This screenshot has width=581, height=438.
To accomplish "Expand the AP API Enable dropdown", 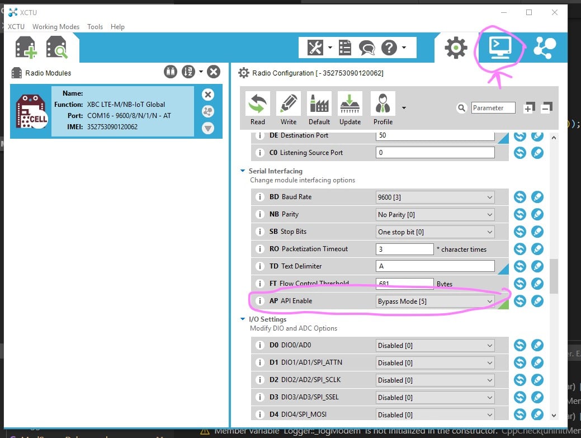I will 435,301.
